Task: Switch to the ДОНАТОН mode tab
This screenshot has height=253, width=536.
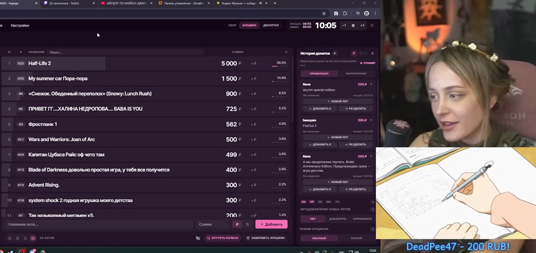Action: click(271, 25)
